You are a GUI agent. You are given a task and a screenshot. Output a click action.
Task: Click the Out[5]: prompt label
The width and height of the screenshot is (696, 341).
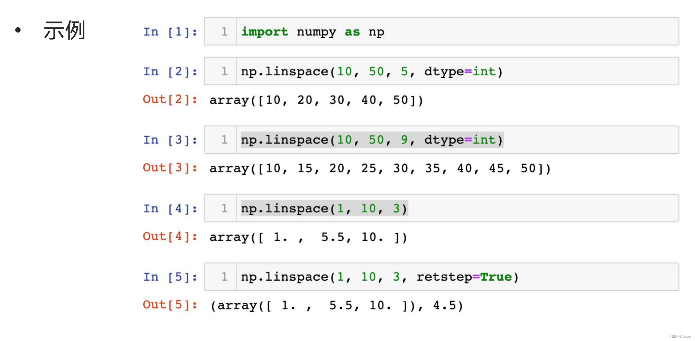(x=170, y=305)
